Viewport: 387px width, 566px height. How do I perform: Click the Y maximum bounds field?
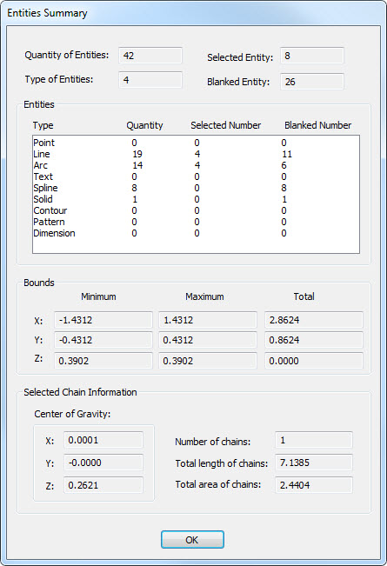tap(208, 340)
